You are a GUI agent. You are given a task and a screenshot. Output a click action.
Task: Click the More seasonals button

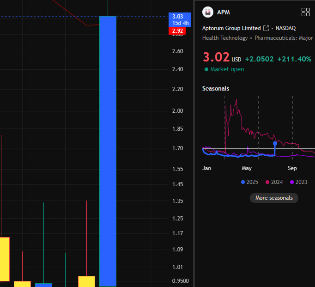pyautogui.click(x=274, y=198)
